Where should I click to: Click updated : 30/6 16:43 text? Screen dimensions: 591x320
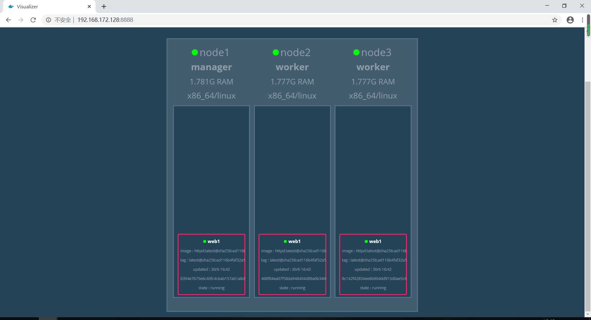292,269
